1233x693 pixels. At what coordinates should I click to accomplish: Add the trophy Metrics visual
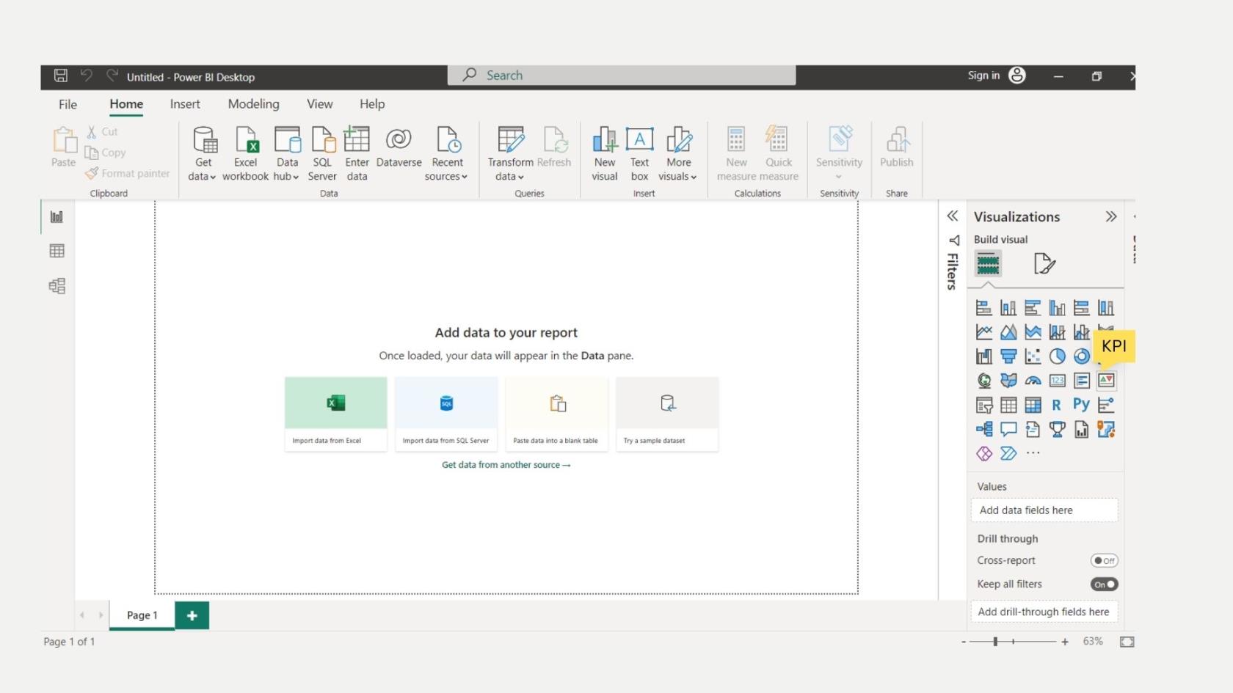[x=1057, y=429]
